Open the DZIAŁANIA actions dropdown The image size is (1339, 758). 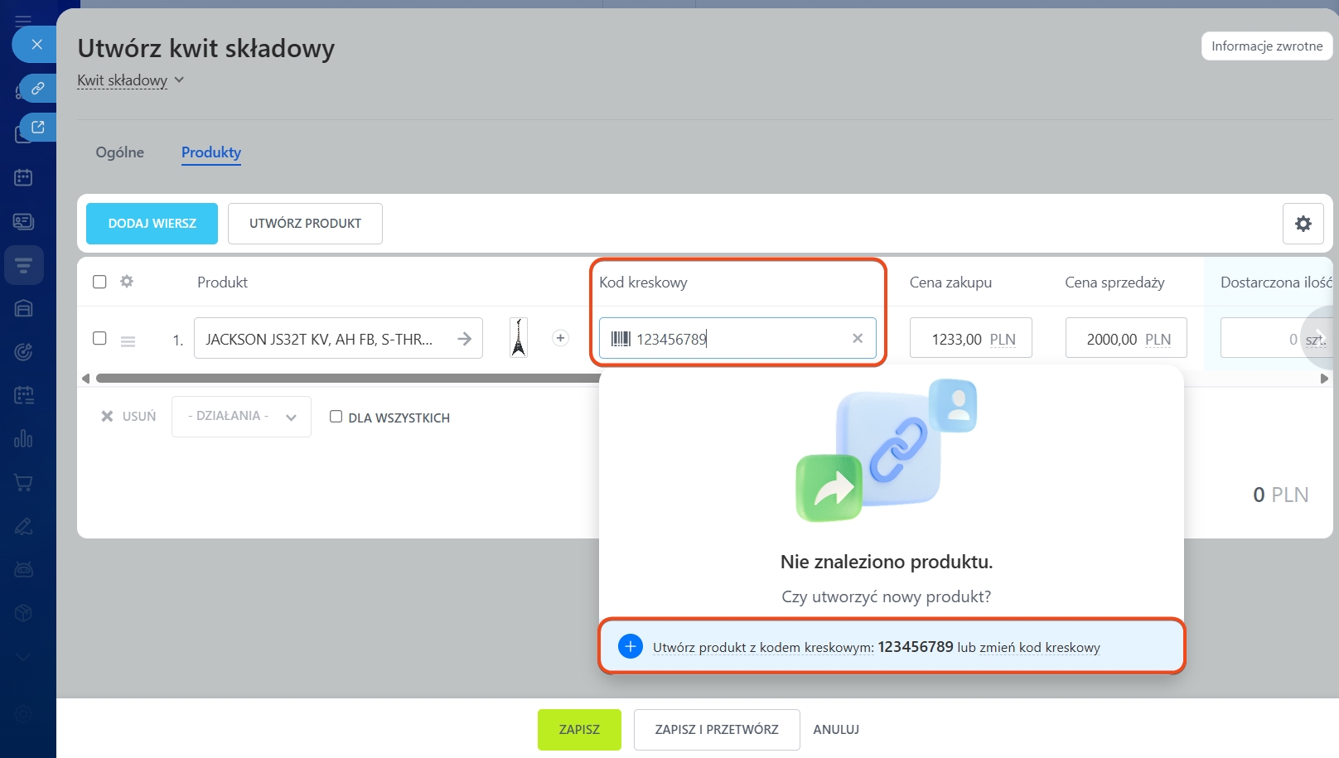[x=241, y=417]
